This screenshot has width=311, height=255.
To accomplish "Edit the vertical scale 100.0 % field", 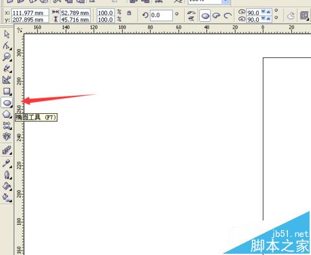I will [x=106, y=20].
